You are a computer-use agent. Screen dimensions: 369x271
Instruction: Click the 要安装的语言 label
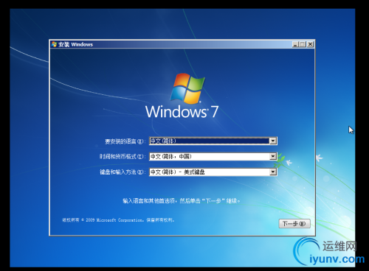coord(125,141)
